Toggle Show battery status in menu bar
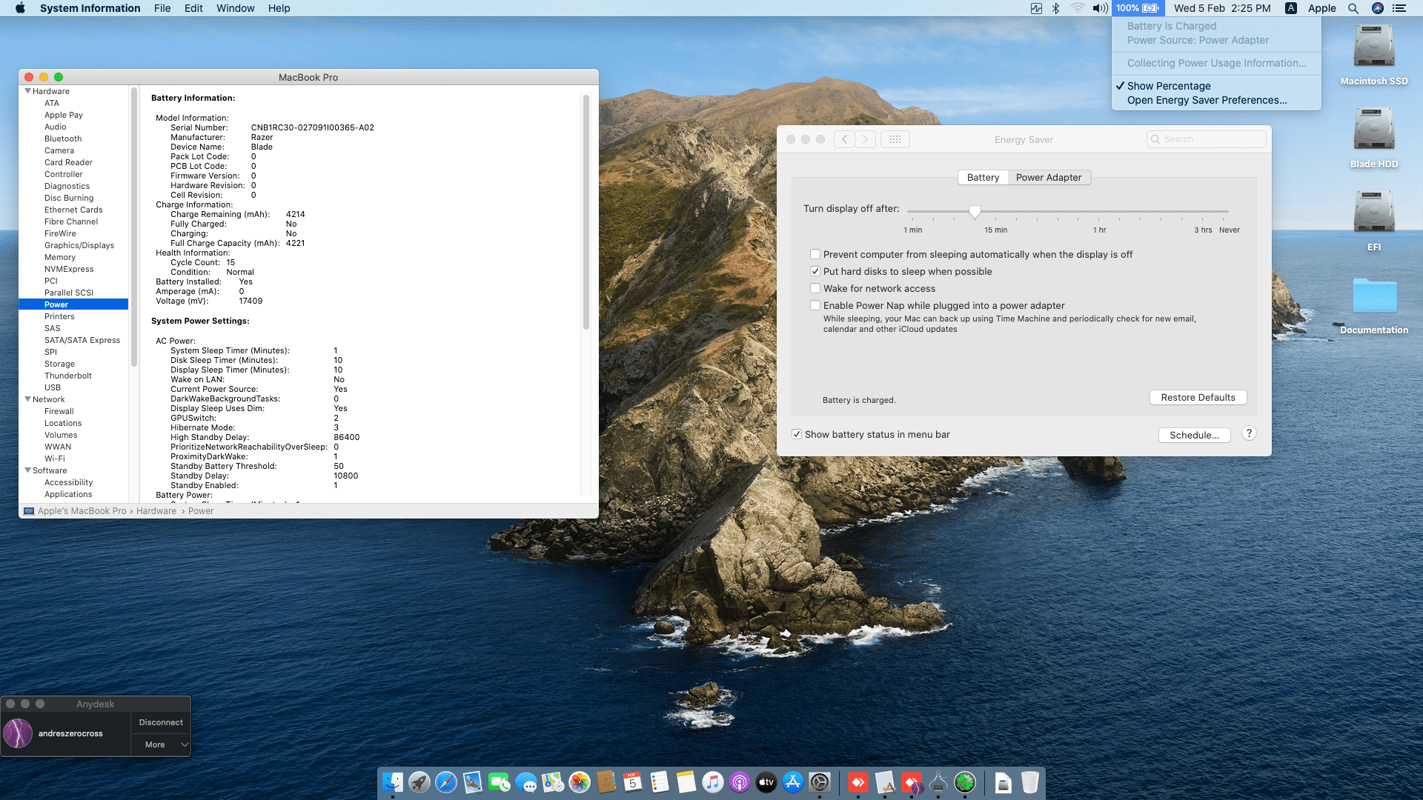Image resolution: width=1423 pixels, height=800 pixels. tap(797, 435)
